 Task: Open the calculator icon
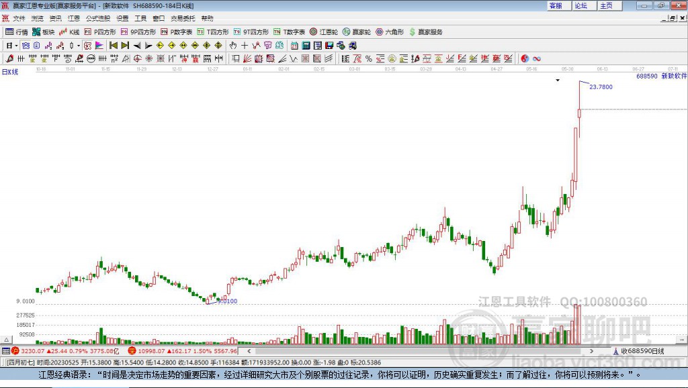306,45
